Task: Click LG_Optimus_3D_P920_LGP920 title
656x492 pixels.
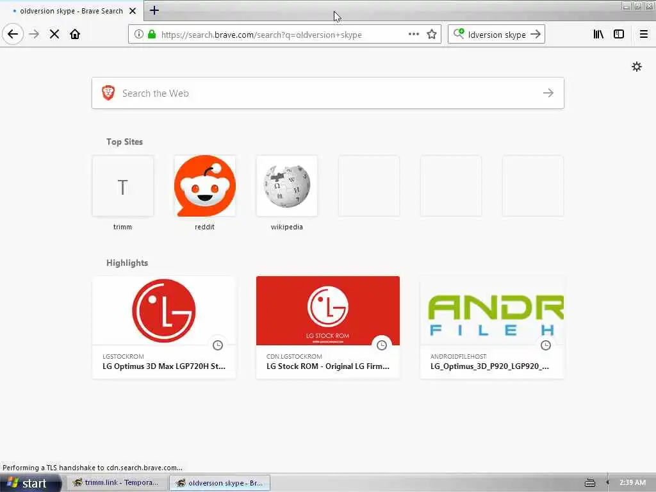Action: pyautogui.click(x=490, y=366)
